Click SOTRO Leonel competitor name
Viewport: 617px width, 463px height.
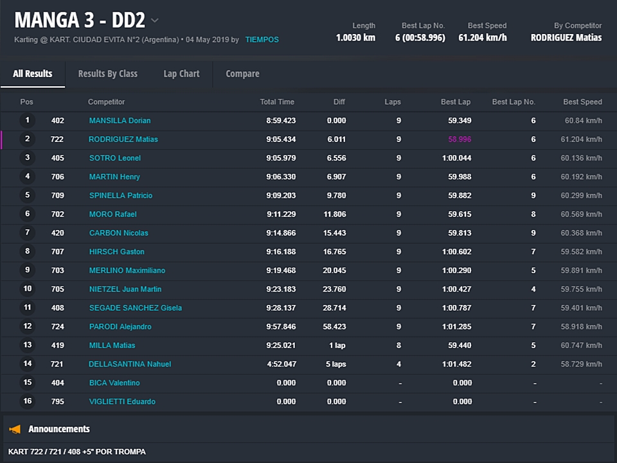point(114,158)
